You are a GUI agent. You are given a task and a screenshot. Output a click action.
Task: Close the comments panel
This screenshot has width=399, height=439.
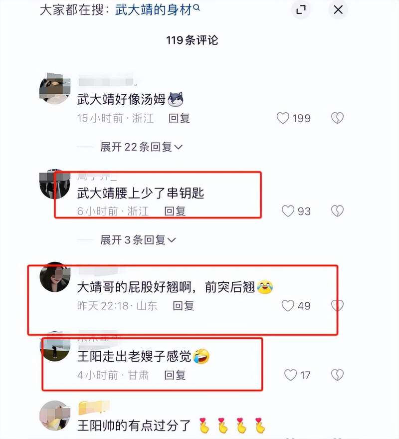pyautogui.click(x=338, y=10)
